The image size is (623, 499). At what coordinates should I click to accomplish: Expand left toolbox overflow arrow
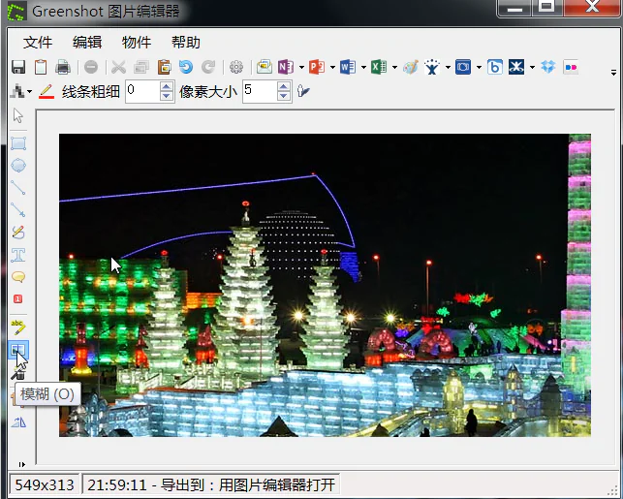point(22,464)
